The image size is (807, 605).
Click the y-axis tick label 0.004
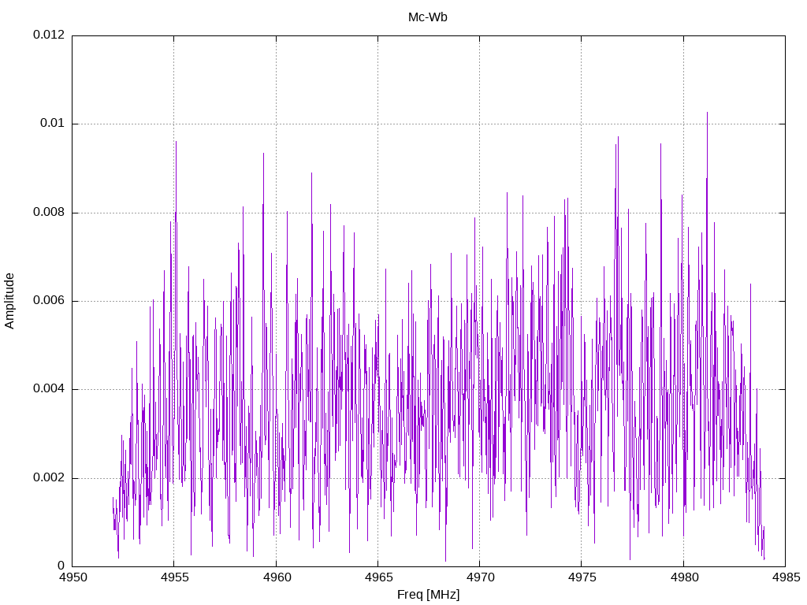tap(50, 389)
